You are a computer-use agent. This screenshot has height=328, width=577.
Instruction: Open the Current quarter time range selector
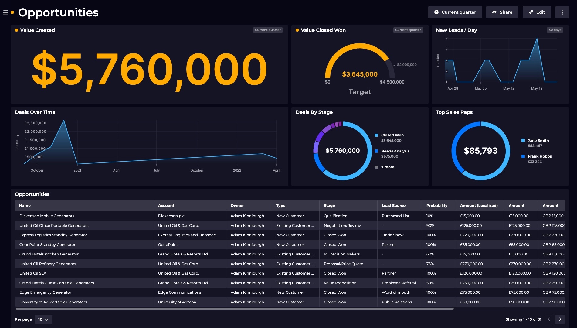[x=455, y=12]
